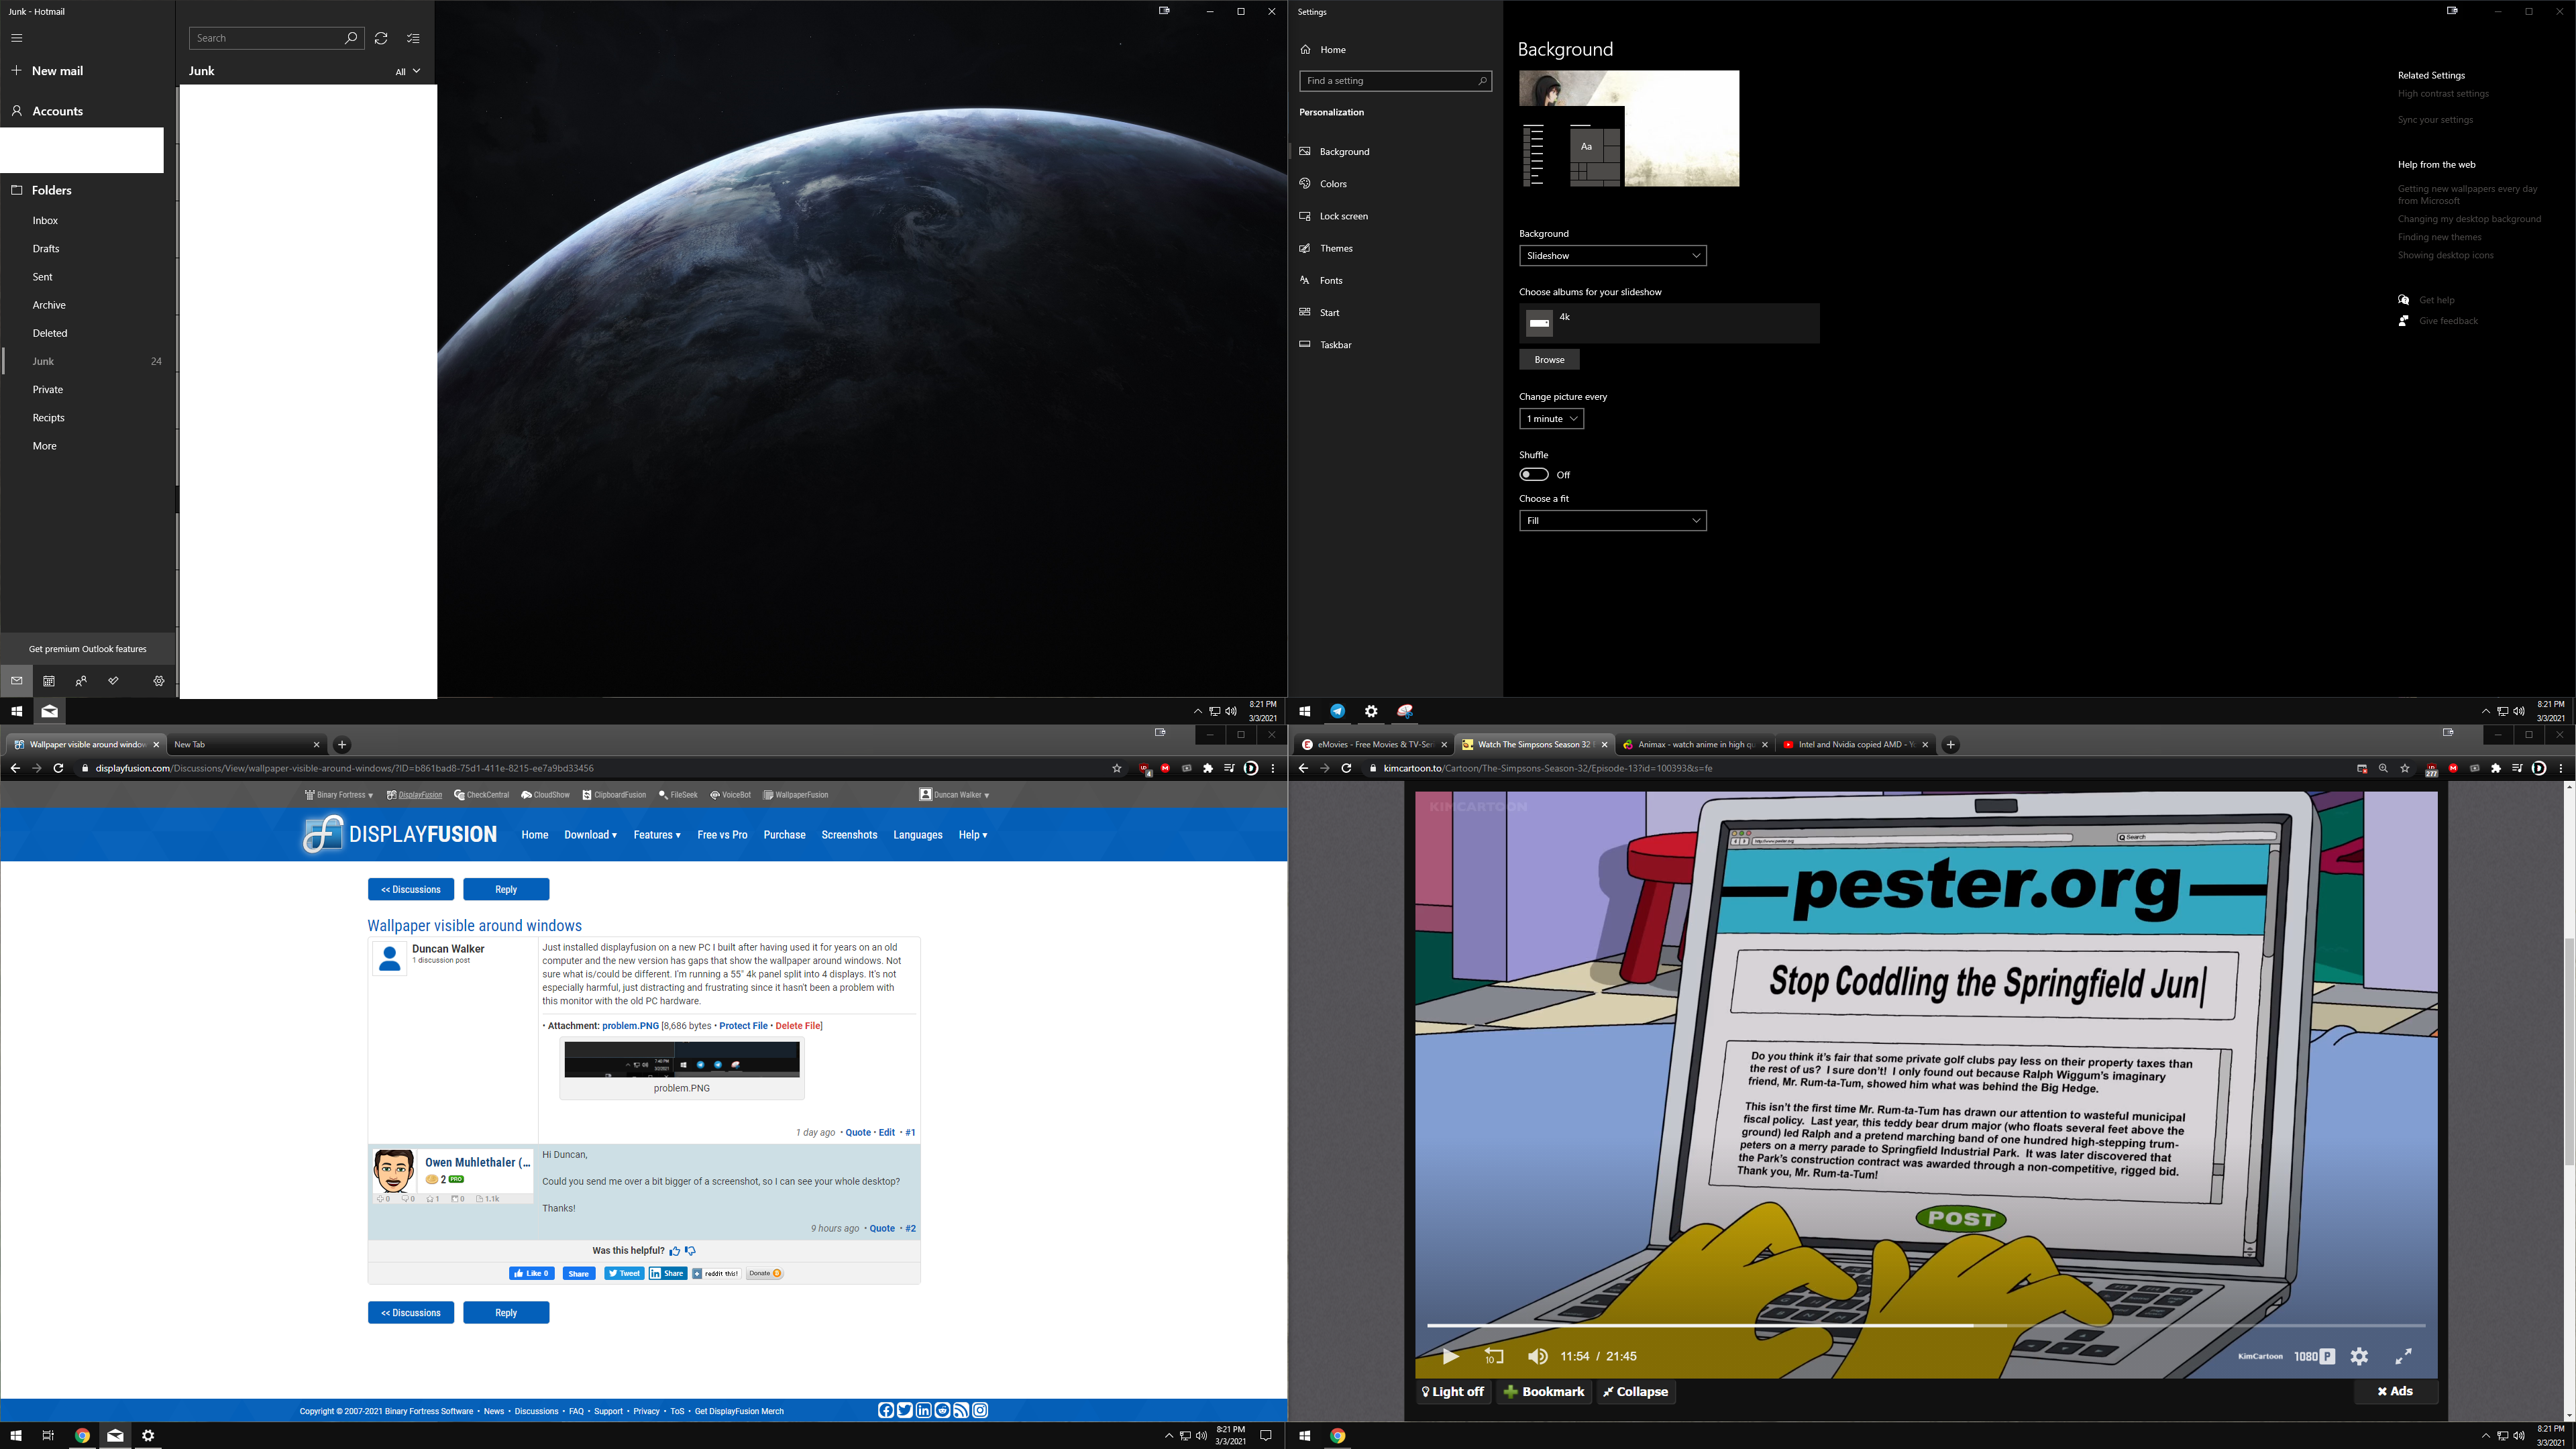Expand the Change picture every dropdown

pos(1551,419)
